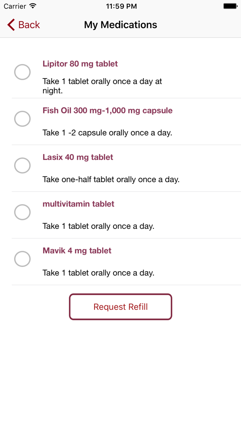Open the Lipitor 80 mg tablet entry
Screen dimensions: 241x430
tap(79, 63)
